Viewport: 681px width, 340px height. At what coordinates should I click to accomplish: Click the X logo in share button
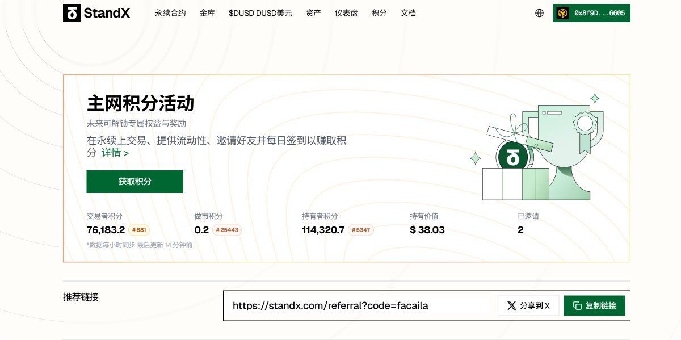click(x=512, y=306)
